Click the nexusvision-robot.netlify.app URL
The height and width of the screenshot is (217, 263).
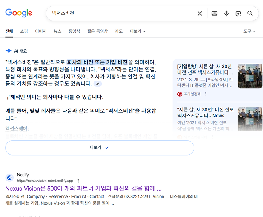point(45,181)
